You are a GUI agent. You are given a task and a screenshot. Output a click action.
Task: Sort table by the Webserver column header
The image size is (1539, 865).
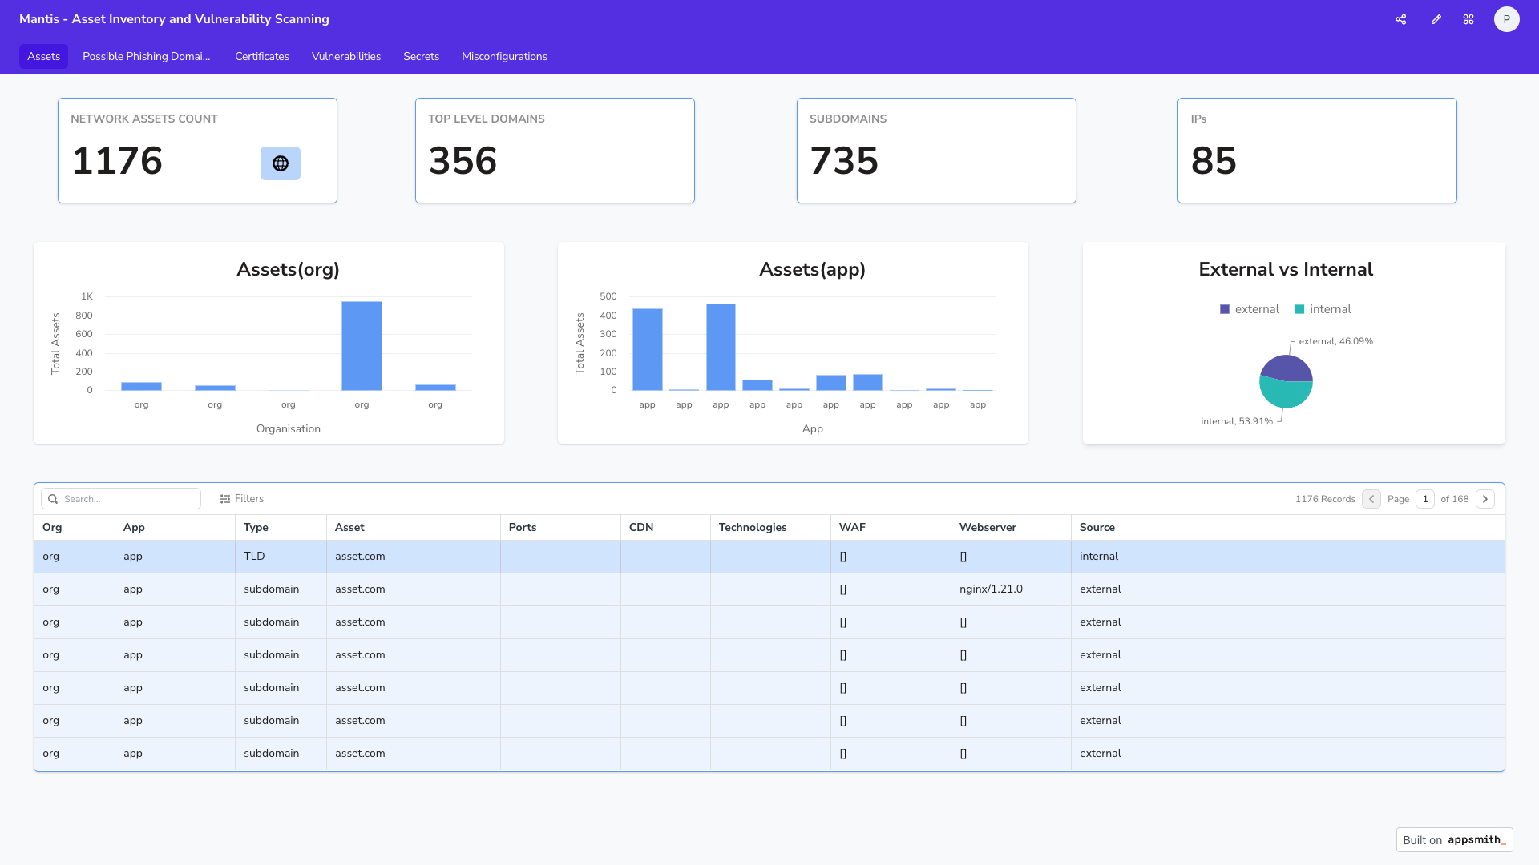988,527
